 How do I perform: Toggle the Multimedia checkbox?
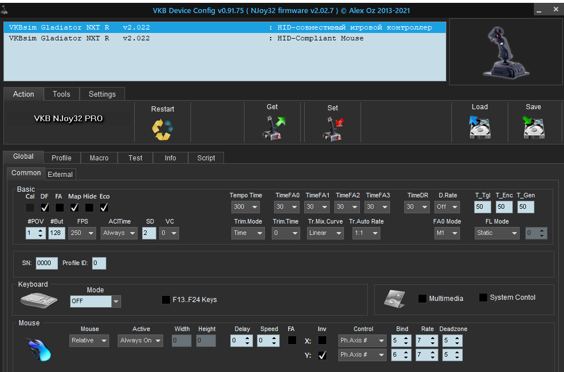coord(422,299)
